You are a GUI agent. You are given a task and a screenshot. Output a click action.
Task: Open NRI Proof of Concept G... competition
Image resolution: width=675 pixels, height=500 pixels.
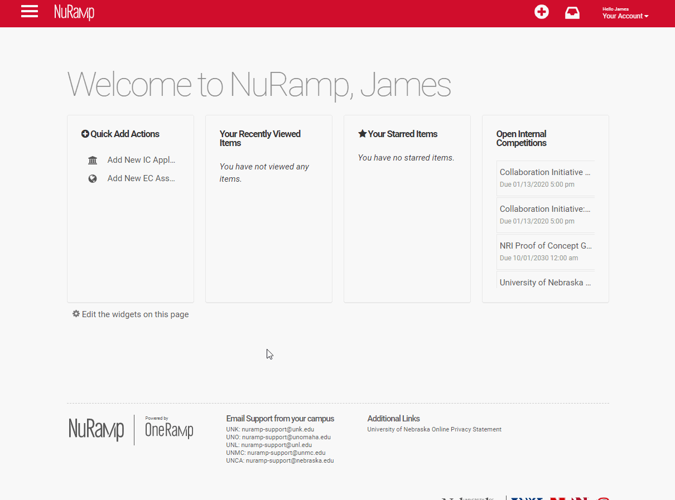[546, 251]
